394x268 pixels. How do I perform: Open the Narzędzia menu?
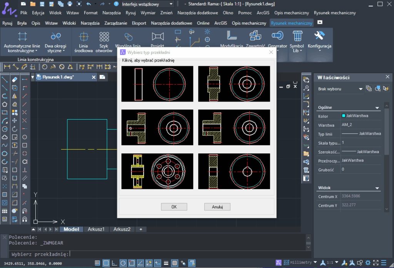112,13
